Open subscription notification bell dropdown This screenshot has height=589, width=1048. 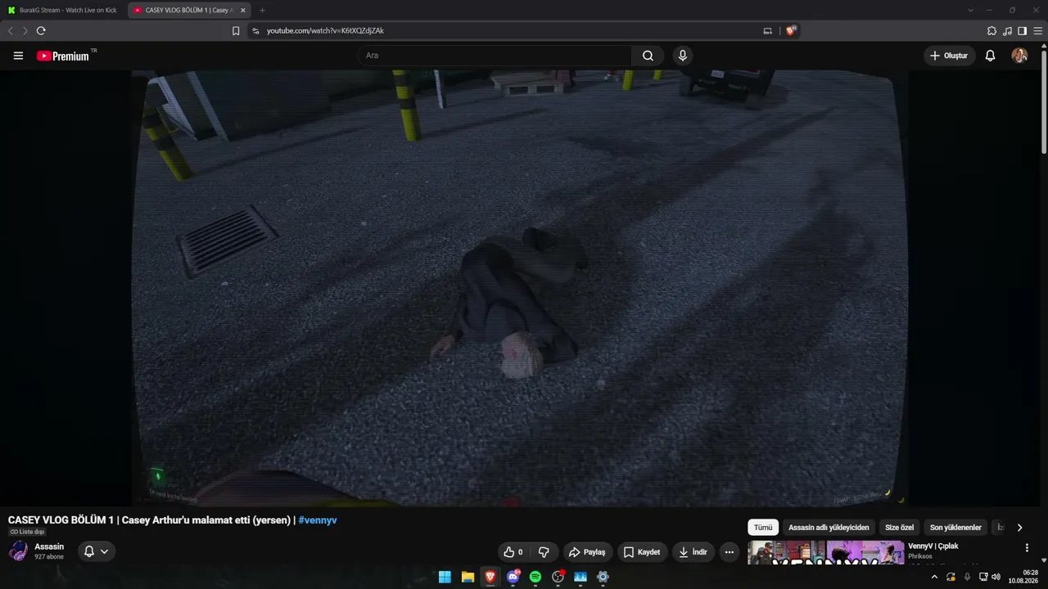tap(97, 551)
